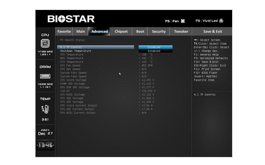Click the System Fan1 Speed label
This screenshot has width=265, height=165.
pyautogui.click(x=73, y=73)
